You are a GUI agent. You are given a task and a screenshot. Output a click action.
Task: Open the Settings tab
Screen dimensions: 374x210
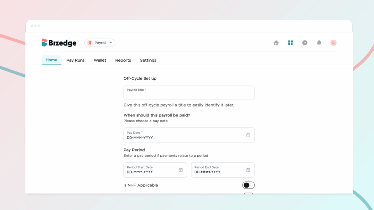tap(148, 61)
